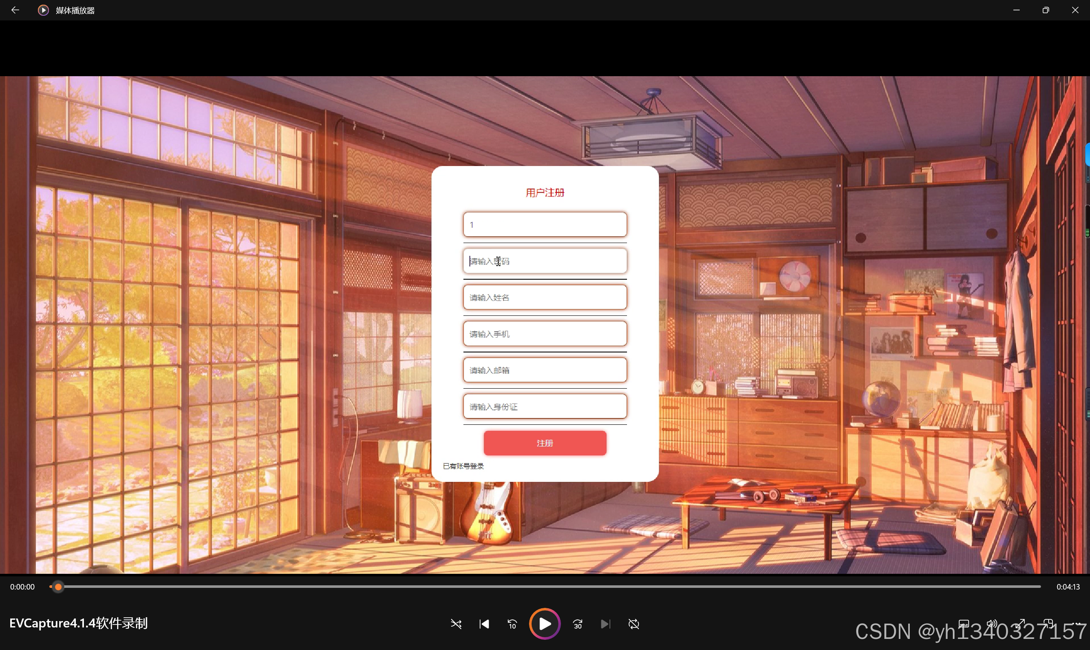Screen dimensions: 1090x650
Task: Click the 请输入手机 phone field
Action: [x=545, y=334]
